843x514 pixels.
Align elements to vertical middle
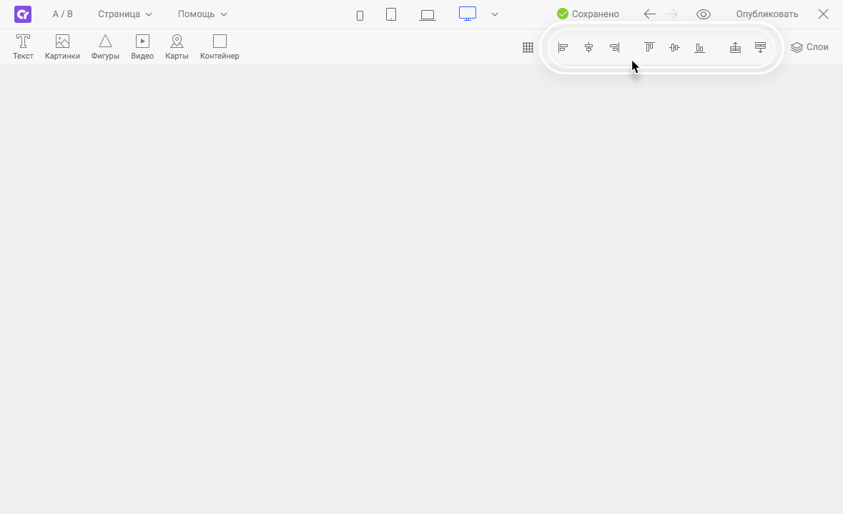(x=674, y=48)
